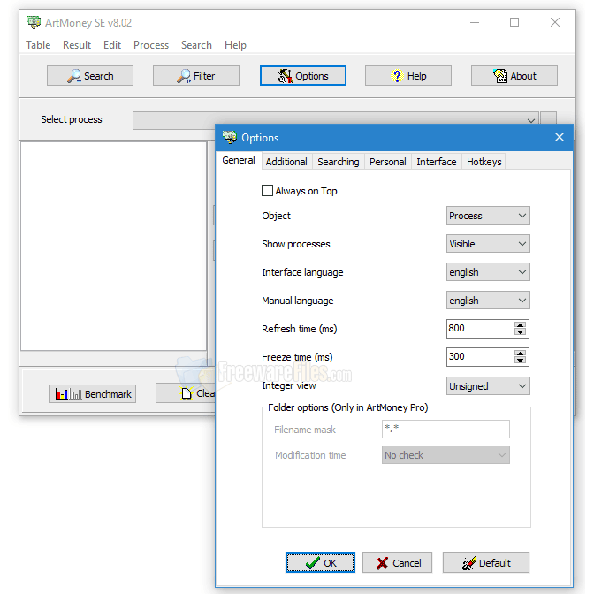The height and width of the screenshot is (594, 594).
Task: Decrease the Freeze time spinner value
Action: [x=520, y=361]
